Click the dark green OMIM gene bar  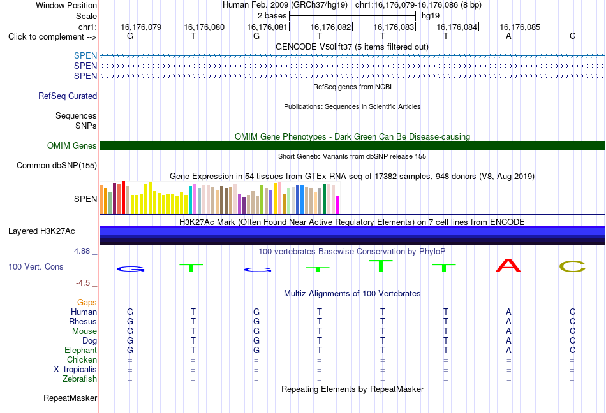coord(352,145)
